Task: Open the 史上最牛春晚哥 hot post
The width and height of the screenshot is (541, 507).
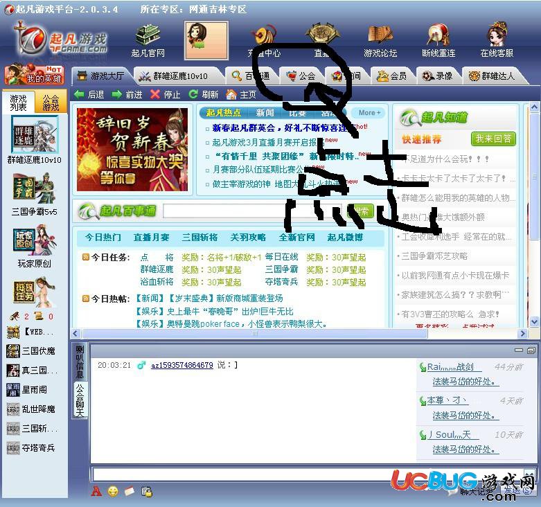Action: click(x=214, y=312)
